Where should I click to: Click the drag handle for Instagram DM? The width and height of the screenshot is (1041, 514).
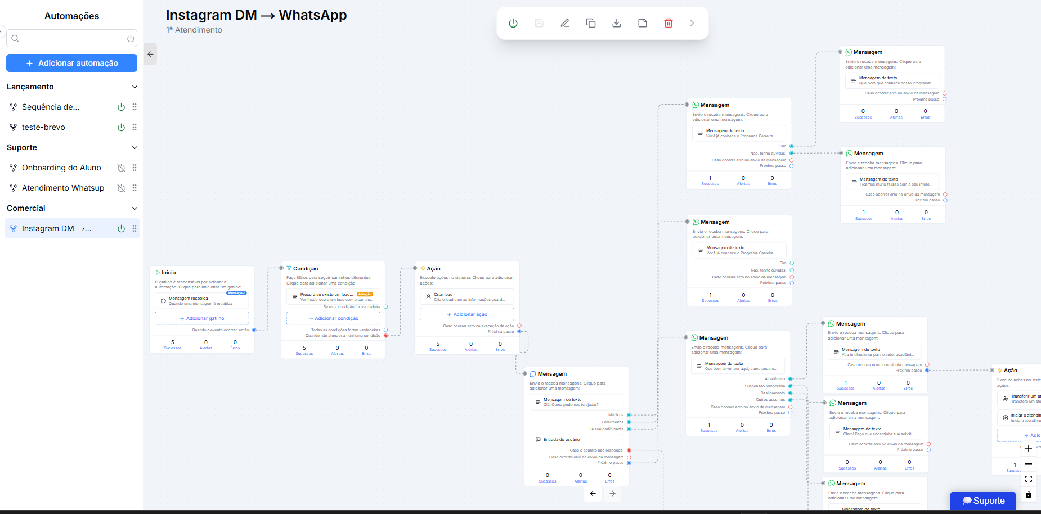tap(134, 228)
